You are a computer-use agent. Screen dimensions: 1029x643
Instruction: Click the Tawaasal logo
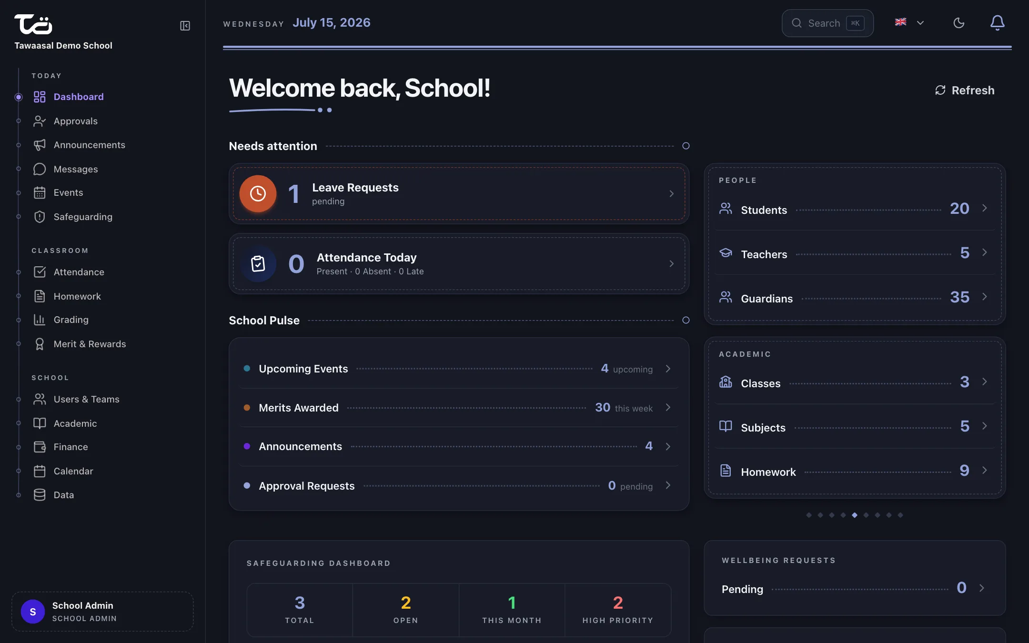[x=33, y=24]
